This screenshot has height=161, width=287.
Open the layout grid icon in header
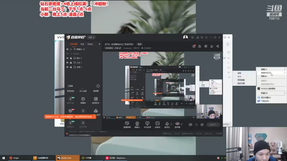(x=206, y=46)
